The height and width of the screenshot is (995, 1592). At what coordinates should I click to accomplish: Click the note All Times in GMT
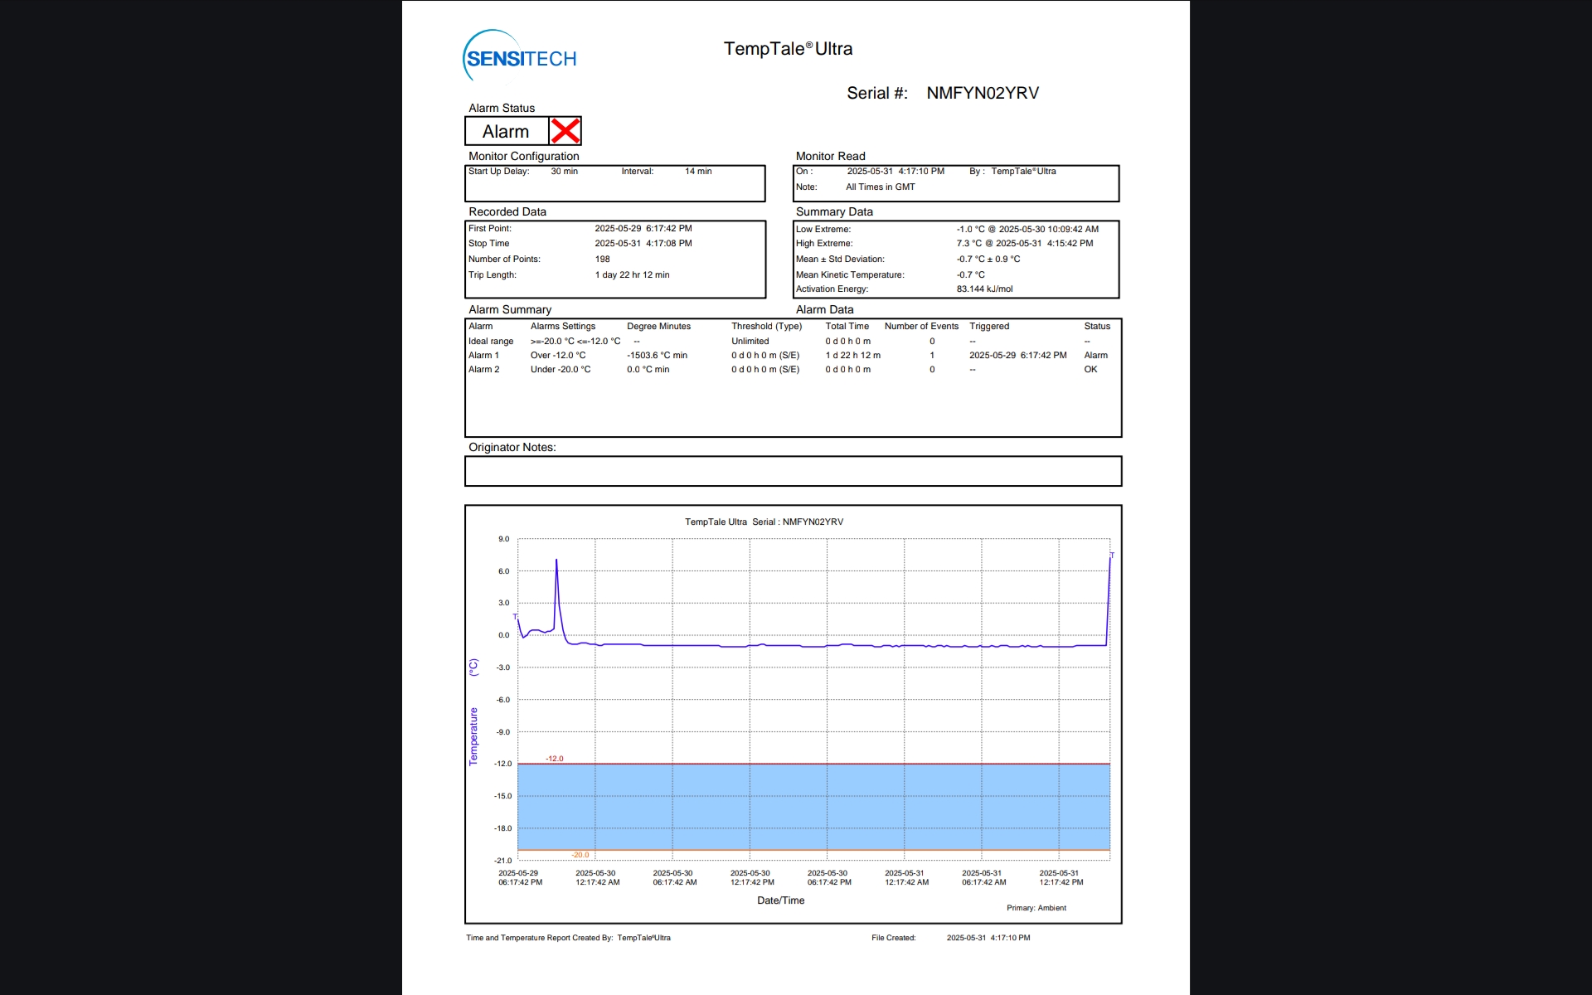coord(881,187)
